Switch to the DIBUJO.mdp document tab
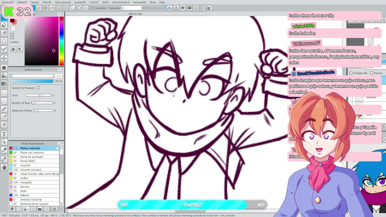Image resolution: width=386 pixels, height=217 pixels. point(135,14)
